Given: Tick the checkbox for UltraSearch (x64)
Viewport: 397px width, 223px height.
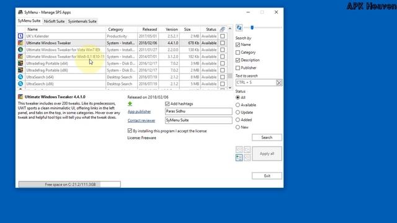Looking at the screenshot, I should pos(222,77).
